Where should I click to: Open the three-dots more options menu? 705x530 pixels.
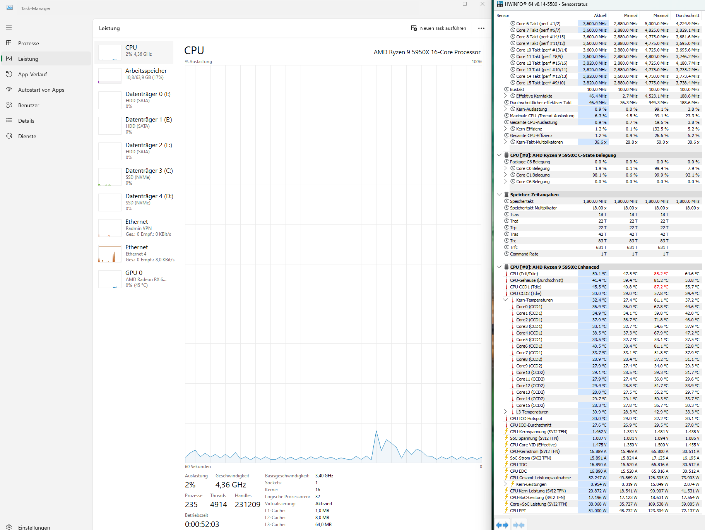click(x=481, y=28)
